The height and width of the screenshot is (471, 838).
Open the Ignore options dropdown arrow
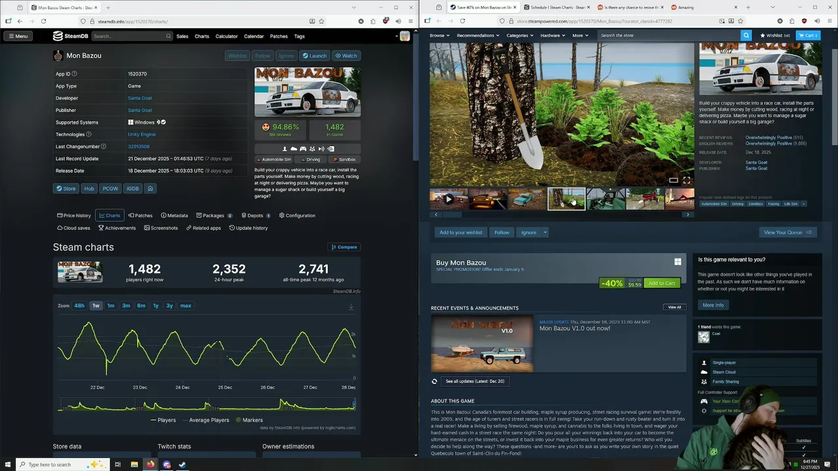coord(545,232)
